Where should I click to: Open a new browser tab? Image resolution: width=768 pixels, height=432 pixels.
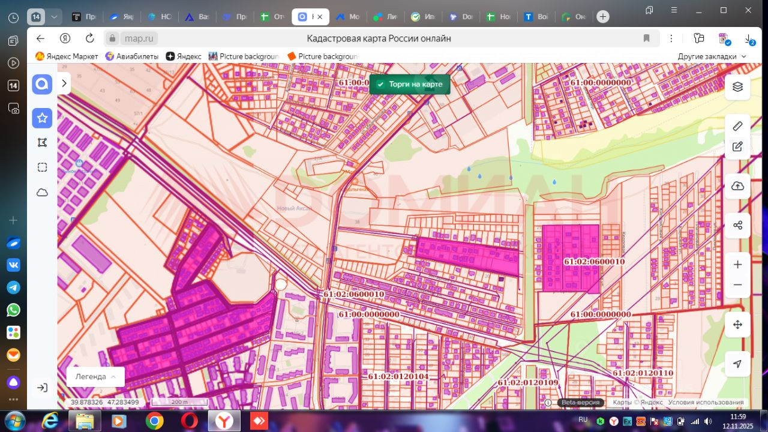click(602, 17)
